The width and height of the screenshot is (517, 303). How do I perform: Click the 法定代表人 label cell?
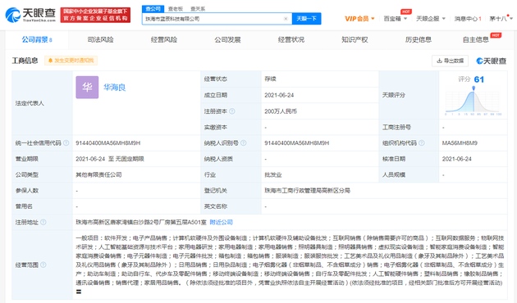point(42,103)
